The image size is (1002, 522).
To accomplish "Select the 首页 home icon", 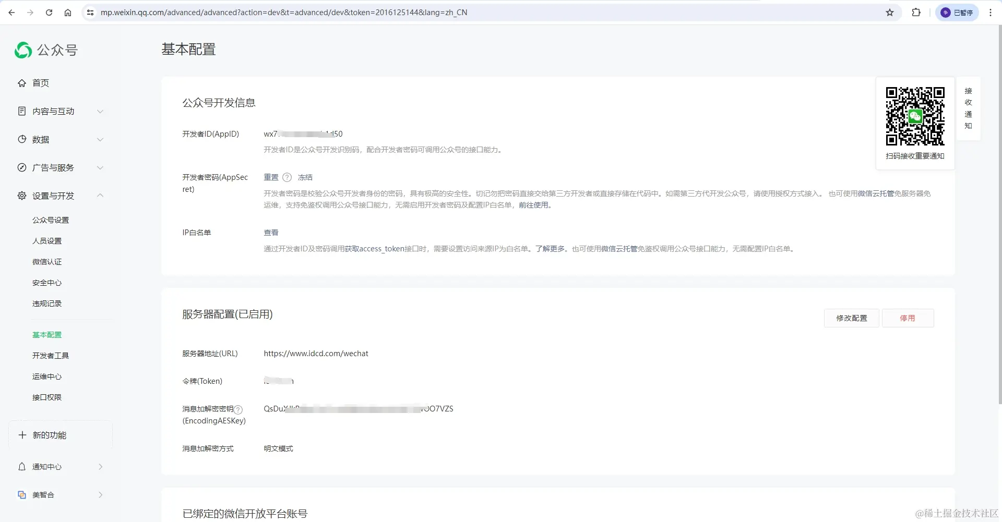I will point(21,83).
